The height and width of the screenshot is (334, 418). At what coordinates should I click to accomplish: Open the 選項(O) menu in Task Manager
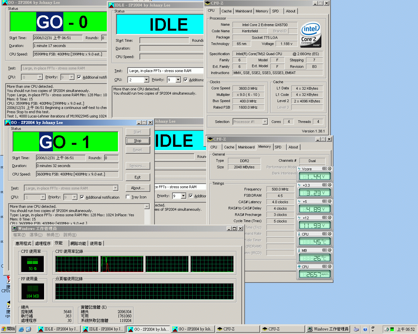(36, 235)
